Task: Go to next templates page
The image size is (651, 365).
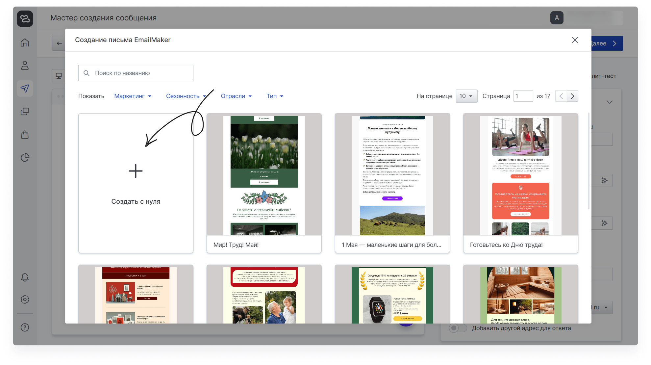Action: pos(572,96)
